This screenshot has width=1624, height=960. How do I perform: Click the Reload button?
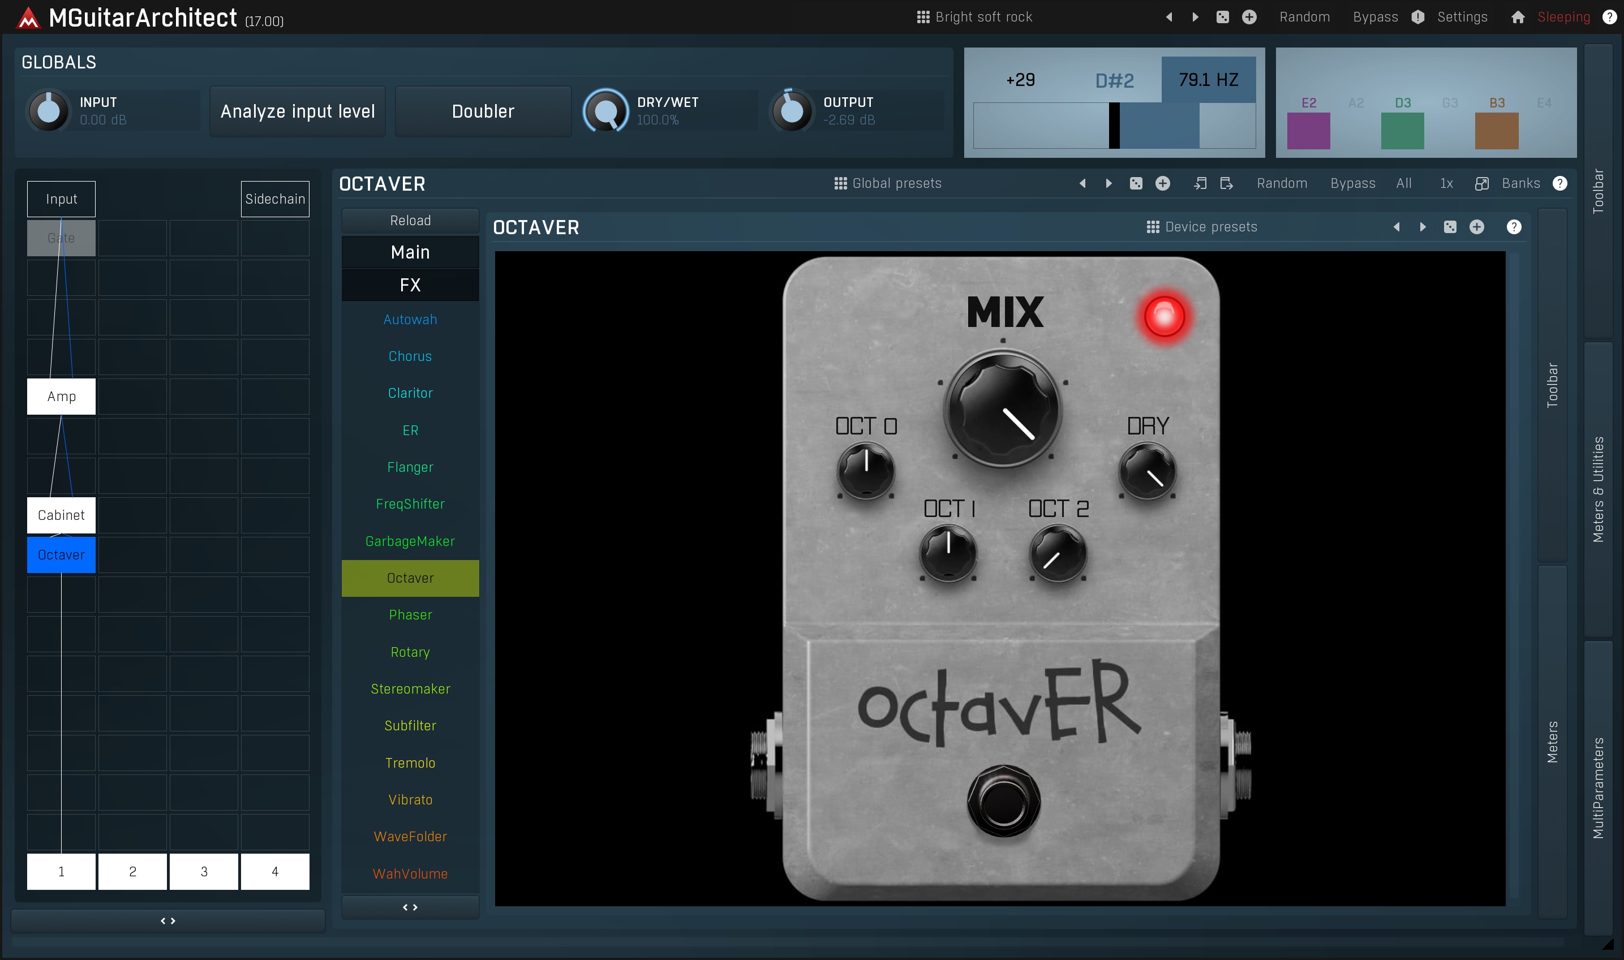410,221
